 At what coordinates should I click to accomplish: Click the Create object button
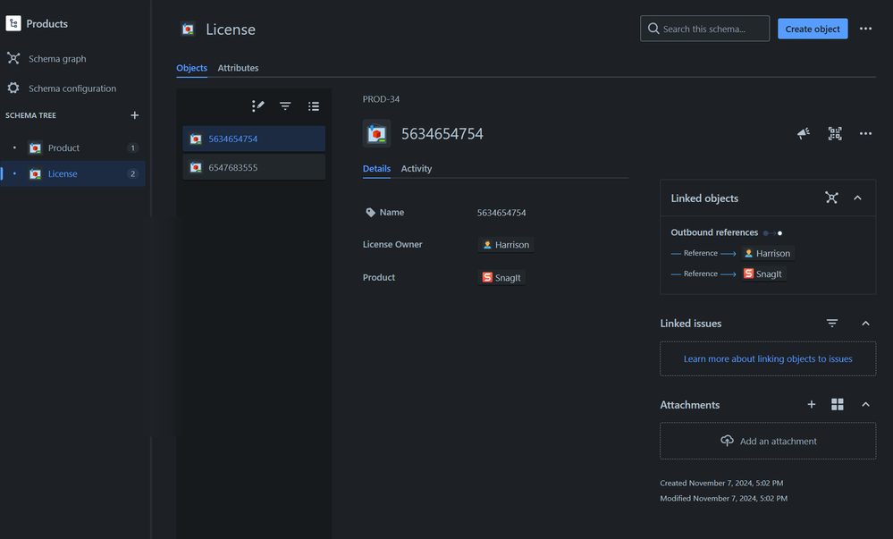[x=813, y=29]
